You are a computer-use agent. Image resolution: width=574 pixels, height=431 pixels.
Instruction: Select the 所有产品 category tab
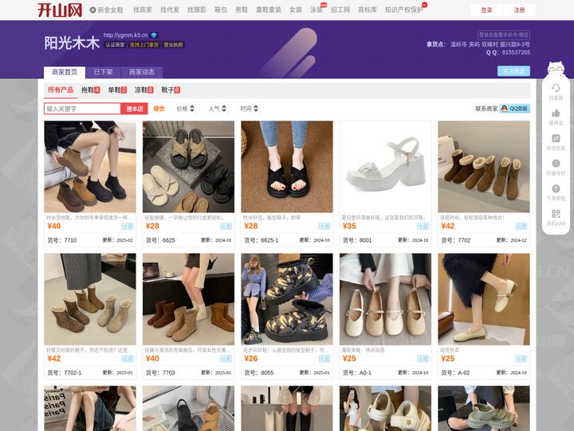[61, 89]
